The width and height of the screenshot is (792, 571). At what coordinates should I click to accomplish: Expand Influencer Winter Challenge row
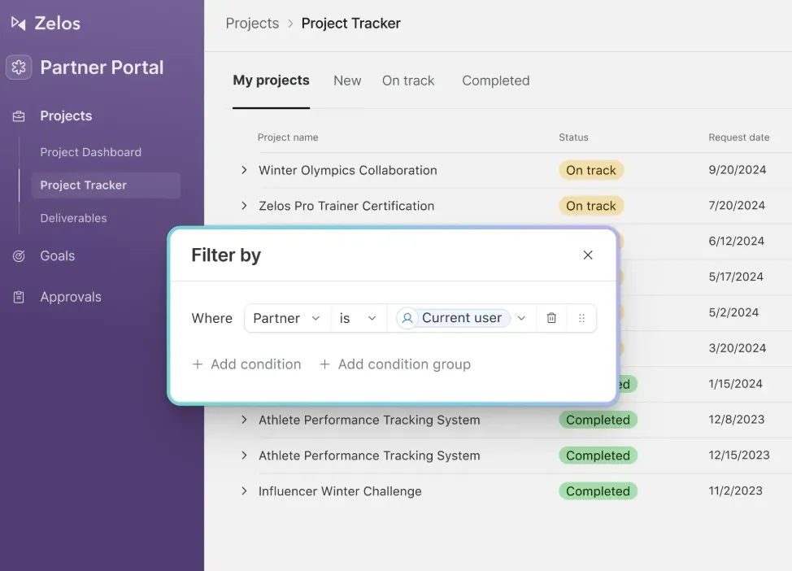point(245,491)
